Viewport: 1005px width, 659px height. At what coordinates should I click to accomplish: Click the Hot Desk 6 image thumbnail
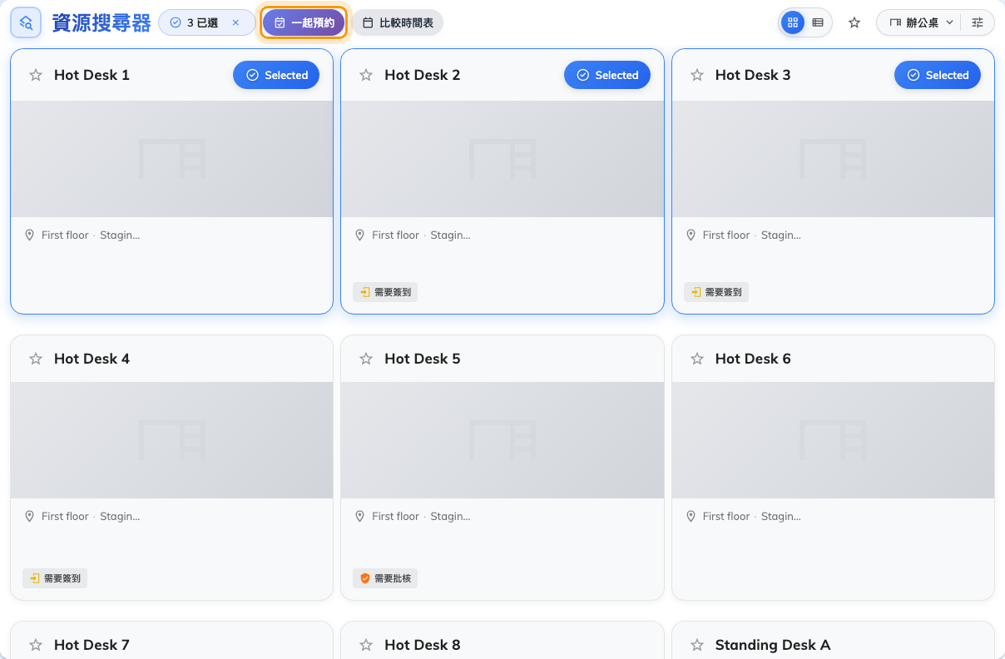coord(833,440)
